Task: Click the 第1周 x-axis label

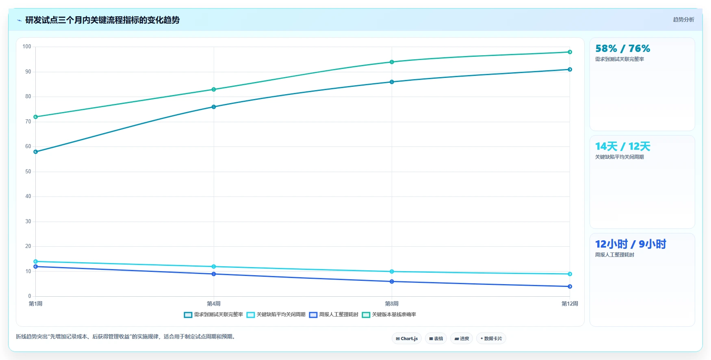Action: [36, 304]
